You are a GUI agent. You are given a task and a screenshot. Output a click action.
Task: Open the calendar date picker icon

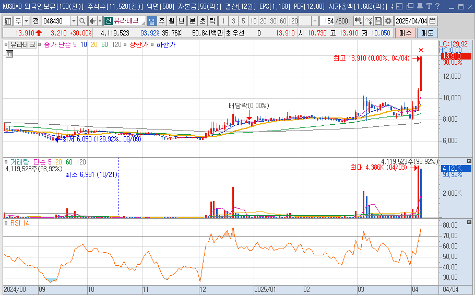click(x=433, y=21)
